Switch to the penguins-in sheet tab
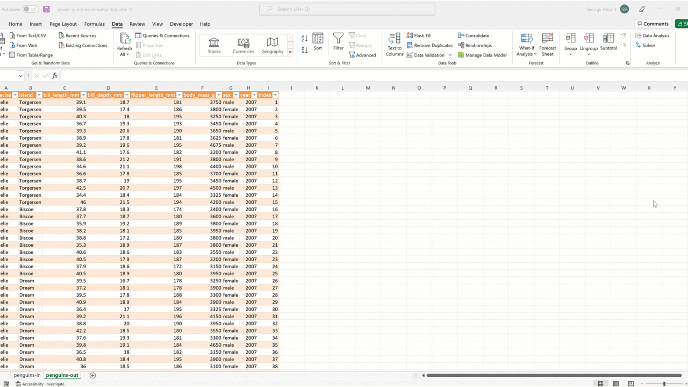Viewport: 688px width, 387px height. point(27,375)
